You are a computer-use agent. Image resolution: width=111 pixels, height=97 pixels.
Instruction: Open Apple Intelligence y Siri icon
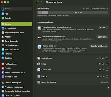3,33
